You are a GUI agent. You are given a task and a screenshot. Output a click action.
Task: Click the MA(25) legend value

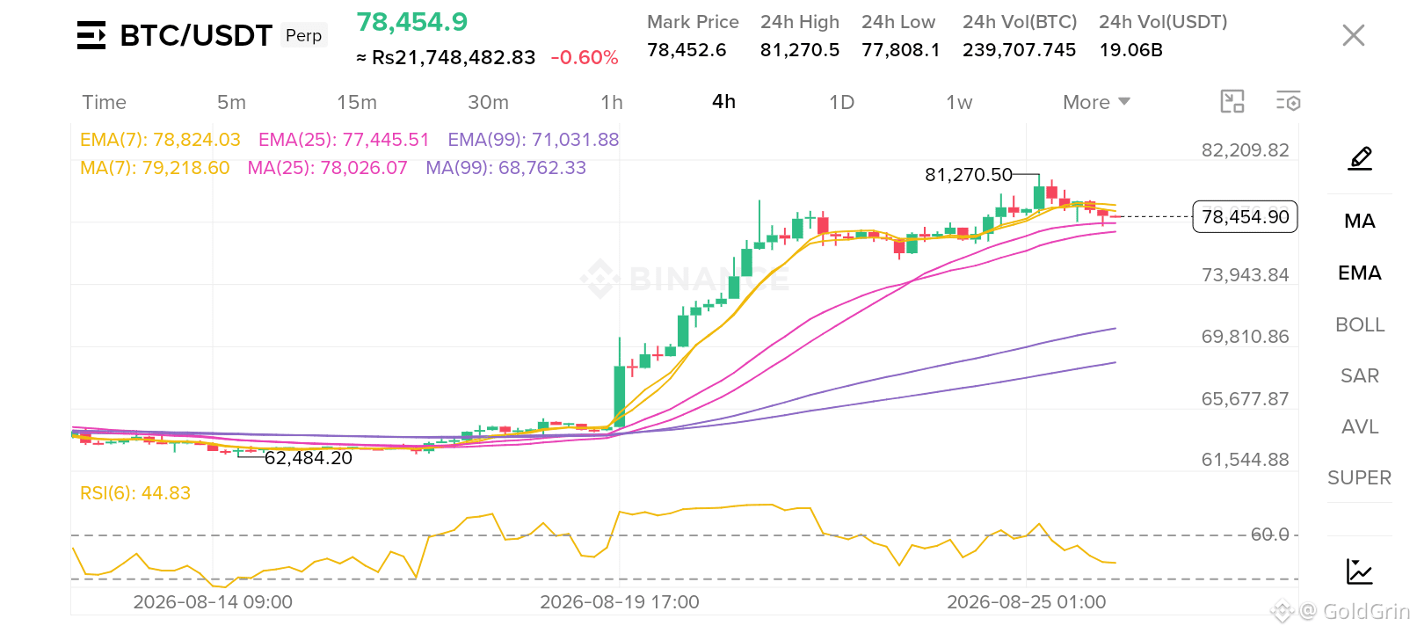328,168
